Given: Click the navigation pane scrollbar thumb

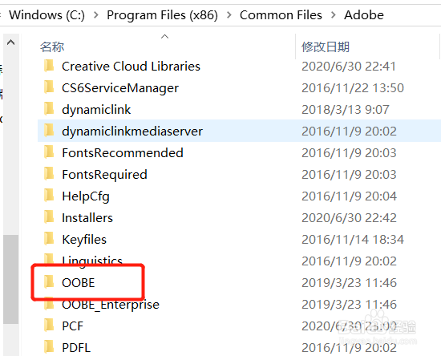Looking at the screenshot, I should [11, 279].
